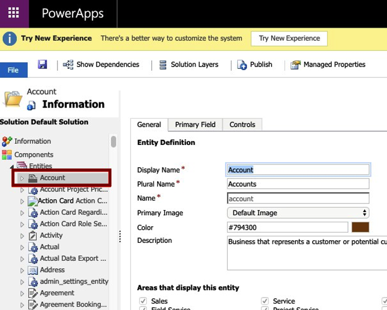Click the admin_settings_entity icon
Screen dimensions: 387x310
[x=33, y=282]
